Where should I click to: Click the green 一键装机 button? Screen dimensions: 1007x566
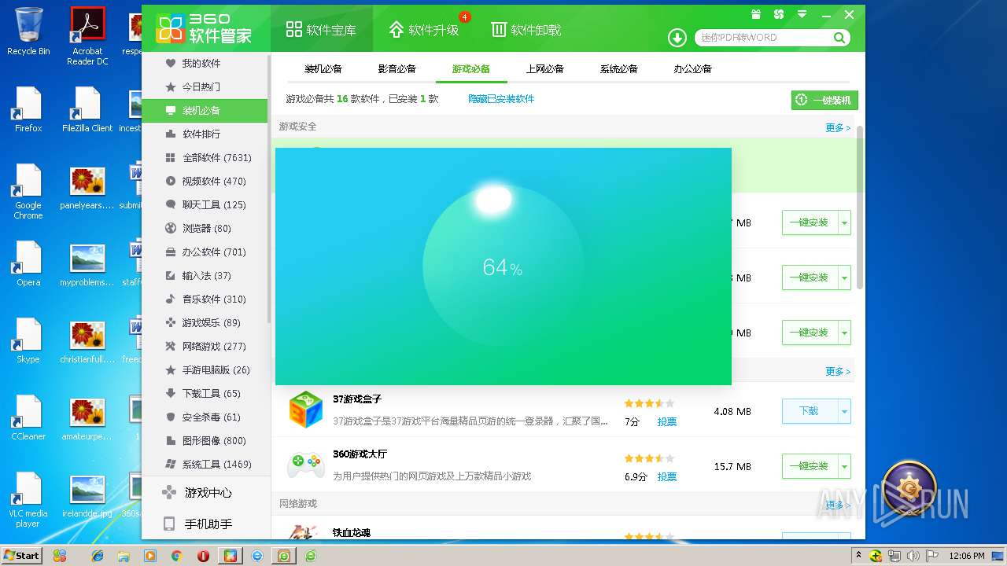click(x=824, y=100)
